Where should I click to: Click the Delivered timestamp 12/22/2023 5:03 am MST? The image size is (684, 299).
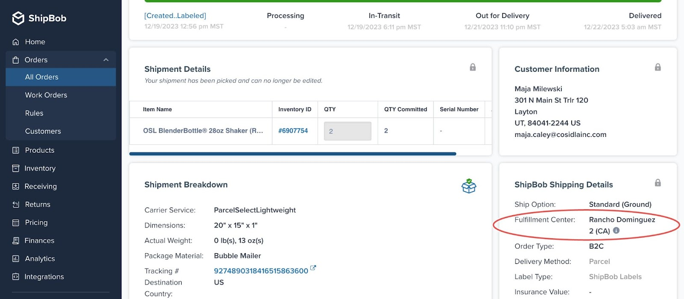[x=622, y=27]
